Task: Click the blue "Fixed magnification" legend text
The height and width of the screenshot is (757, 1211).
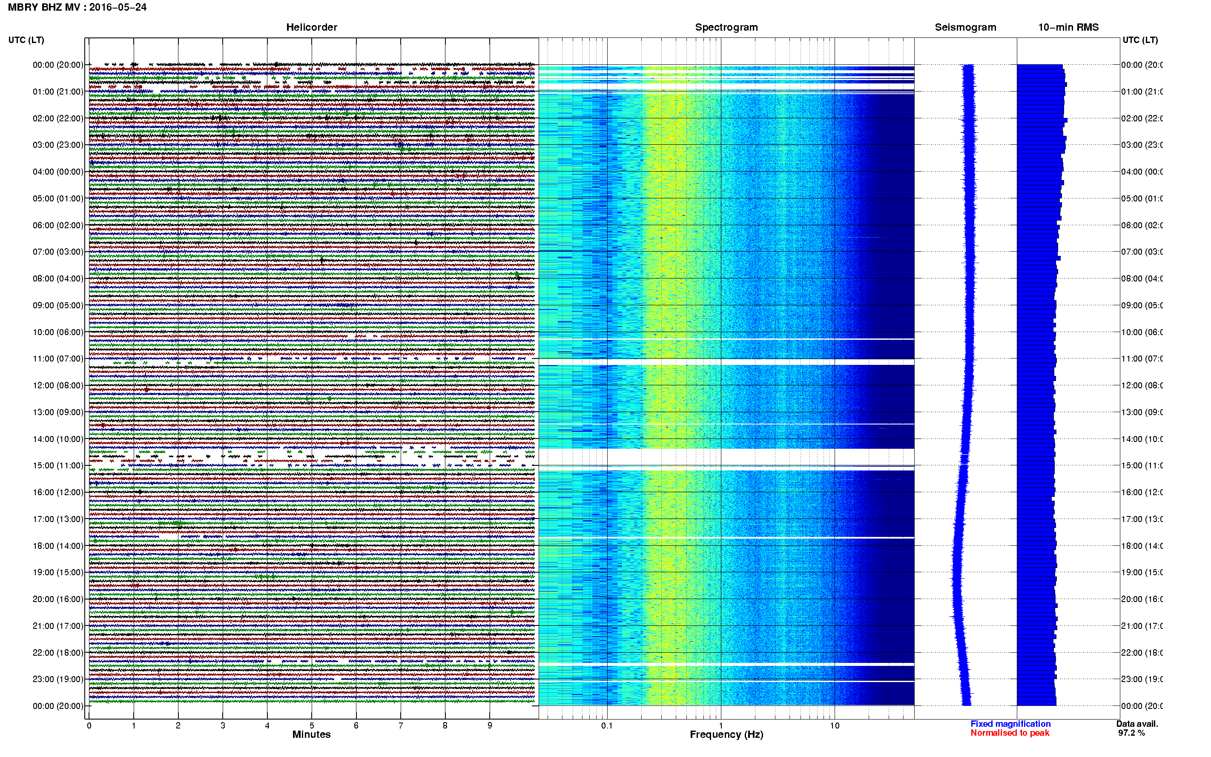Action: [x=1010, y=724]
